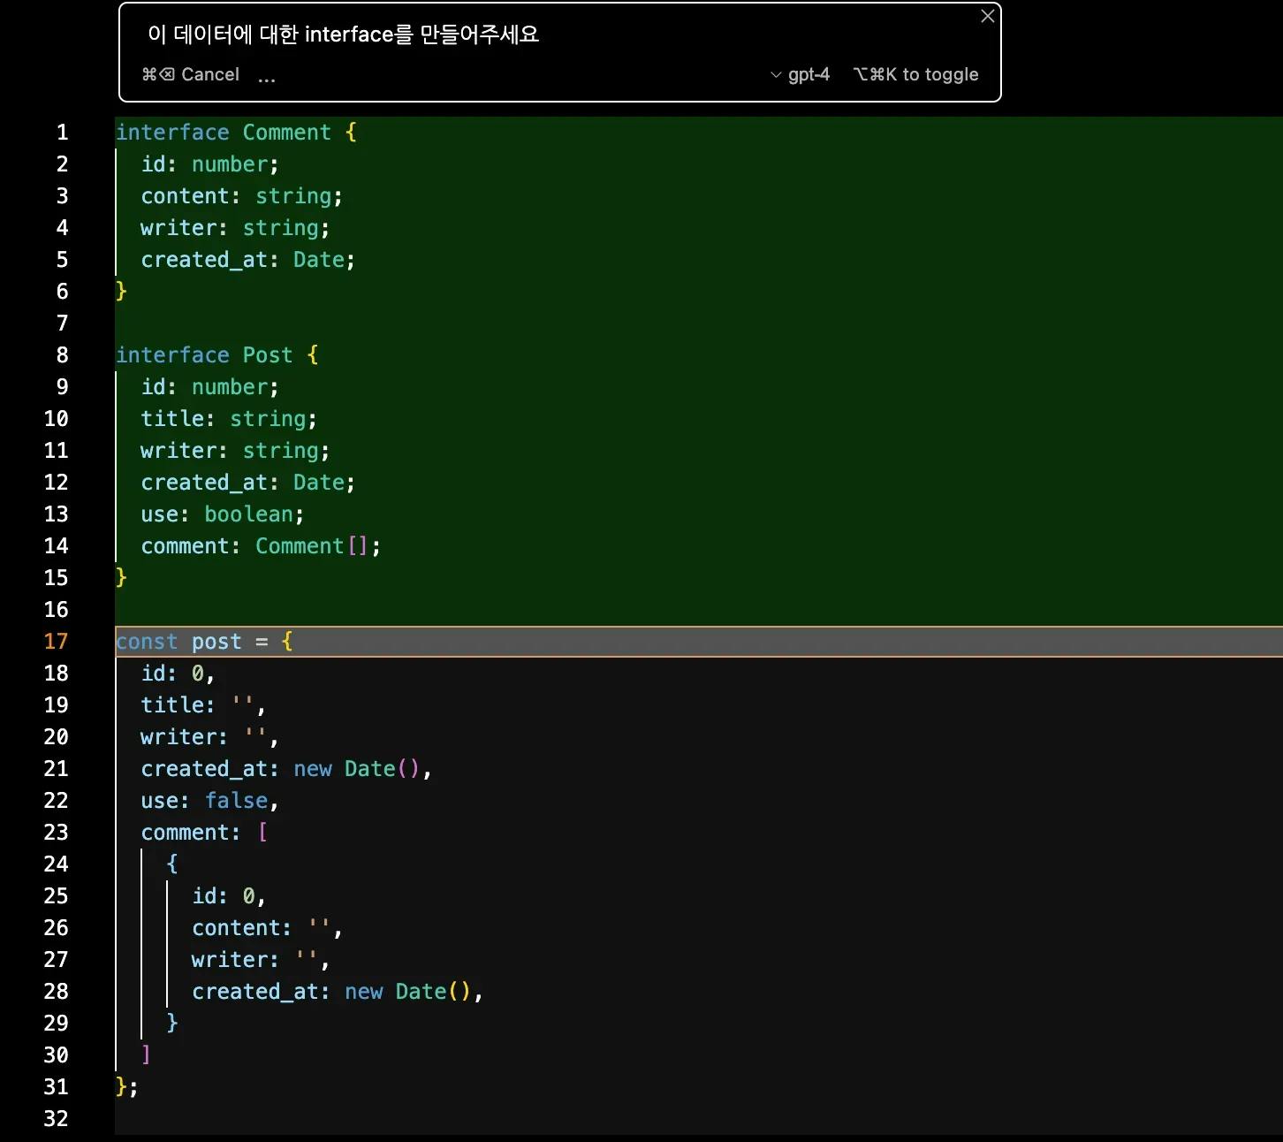The height and width of the screenshot is (1142, 1283).
Task: Click 'content: string;' line
Action: (x=242, y=196)
